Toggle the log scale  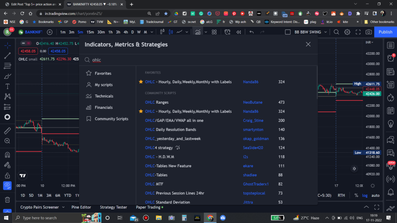click(365, 195)
